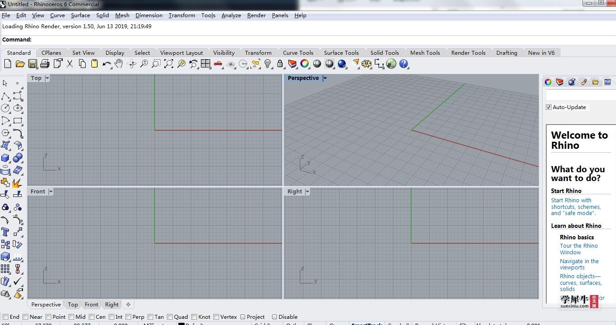The image size is (616, 325).
Task: Save the model using the floppy icon
Action: pyautogui.click(x=32, y=64)
